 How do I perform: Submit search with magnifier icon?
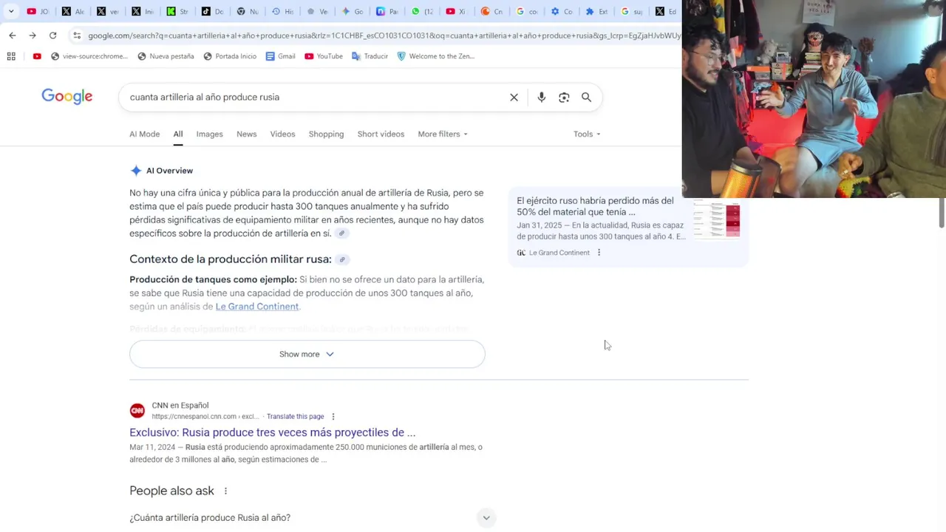tap(586, 98)
